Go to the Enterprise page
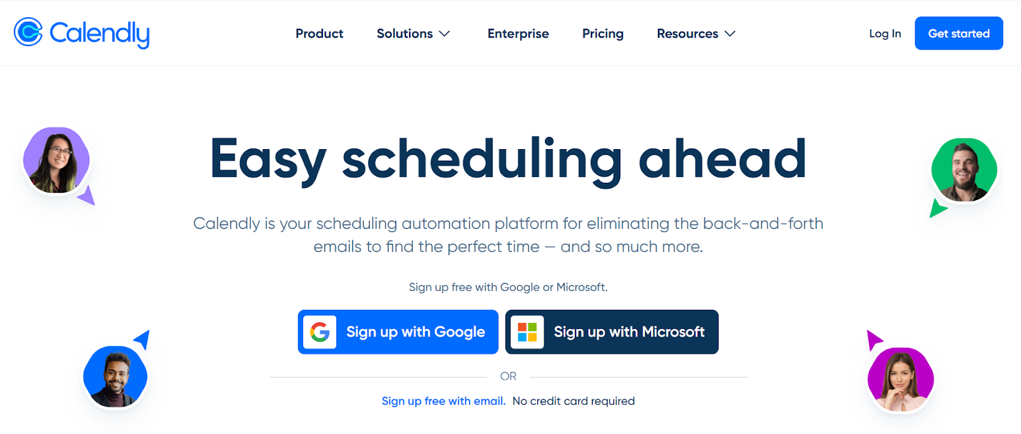Image resolution: width=1021 pixels, height=434 pixels. tap(518, 34)
